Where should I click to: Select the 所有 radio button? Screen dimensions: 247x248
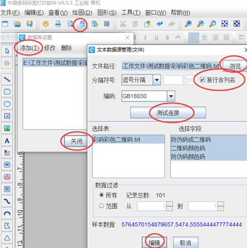coord(102,195)
